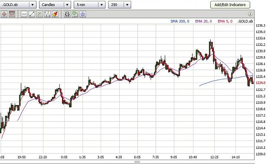Click the 19:50 time axis label
Image resolution: width=271 pixels, height=164 pixels.
point(22,157)
